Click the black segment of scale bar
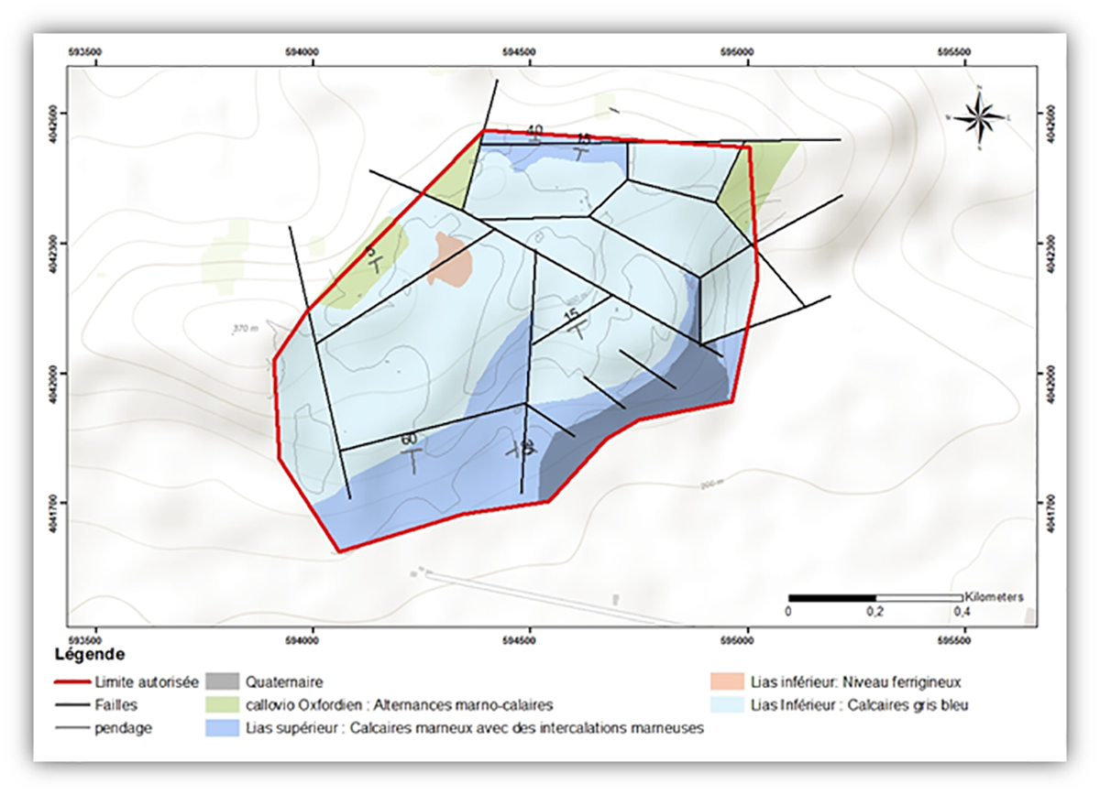Screen dimensions: 1100x795 [x=831, y=598]
